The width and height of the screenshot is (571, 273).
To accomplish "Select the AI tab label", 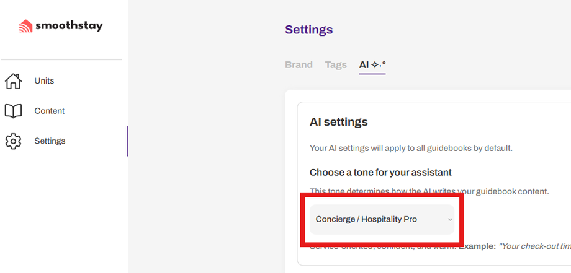I will [x=364, y=64].
